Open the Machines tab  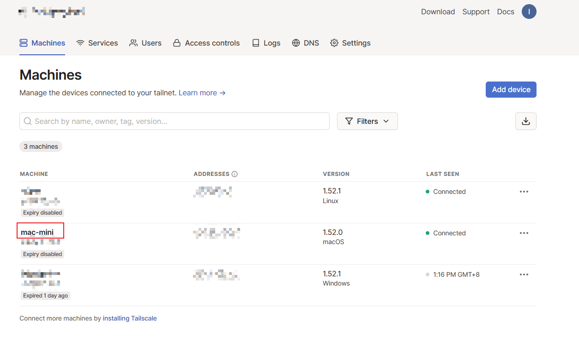[x=42, y=43]
